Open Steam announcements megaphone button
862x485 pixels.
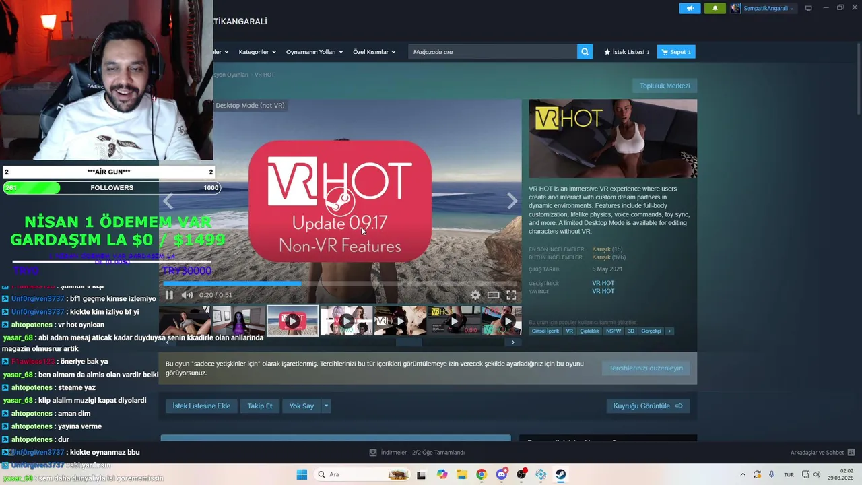tap(690, 8)
